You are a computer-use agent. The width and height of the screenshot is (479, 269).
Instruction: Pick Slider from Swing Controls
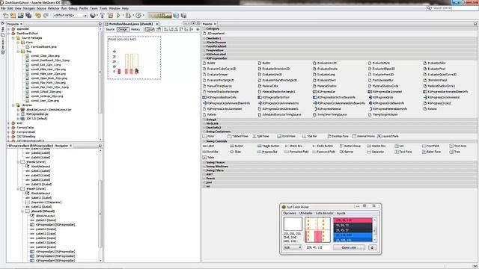click(236, 152)
